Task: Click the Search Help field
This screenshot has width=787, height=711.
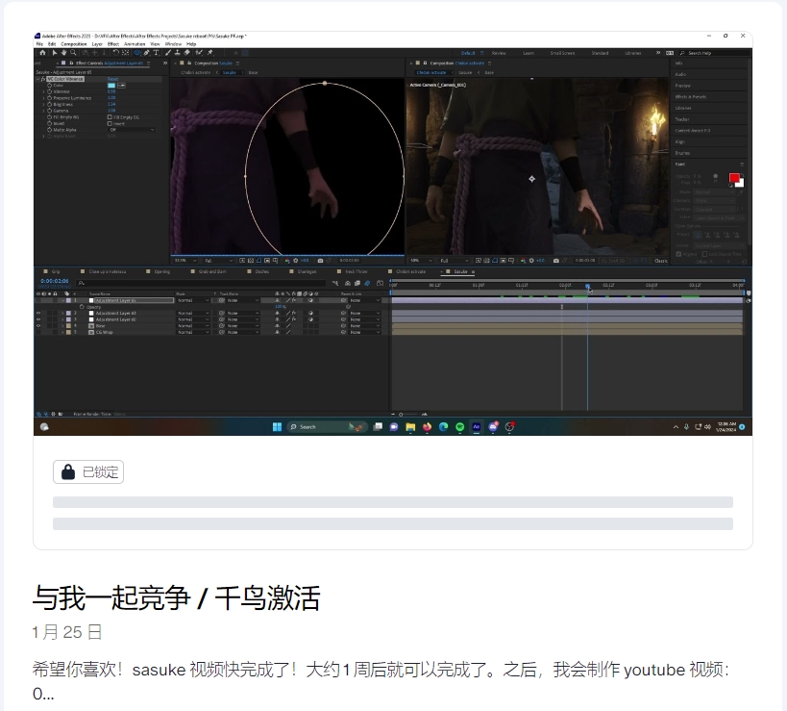Action: pos(713,53)
